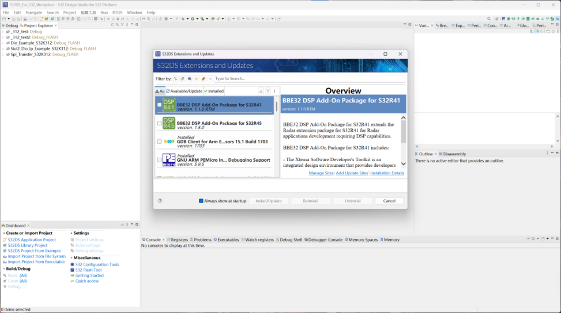Click the fifth filter icon beside Filter by
561x313 pixels.
click(203, 78)
